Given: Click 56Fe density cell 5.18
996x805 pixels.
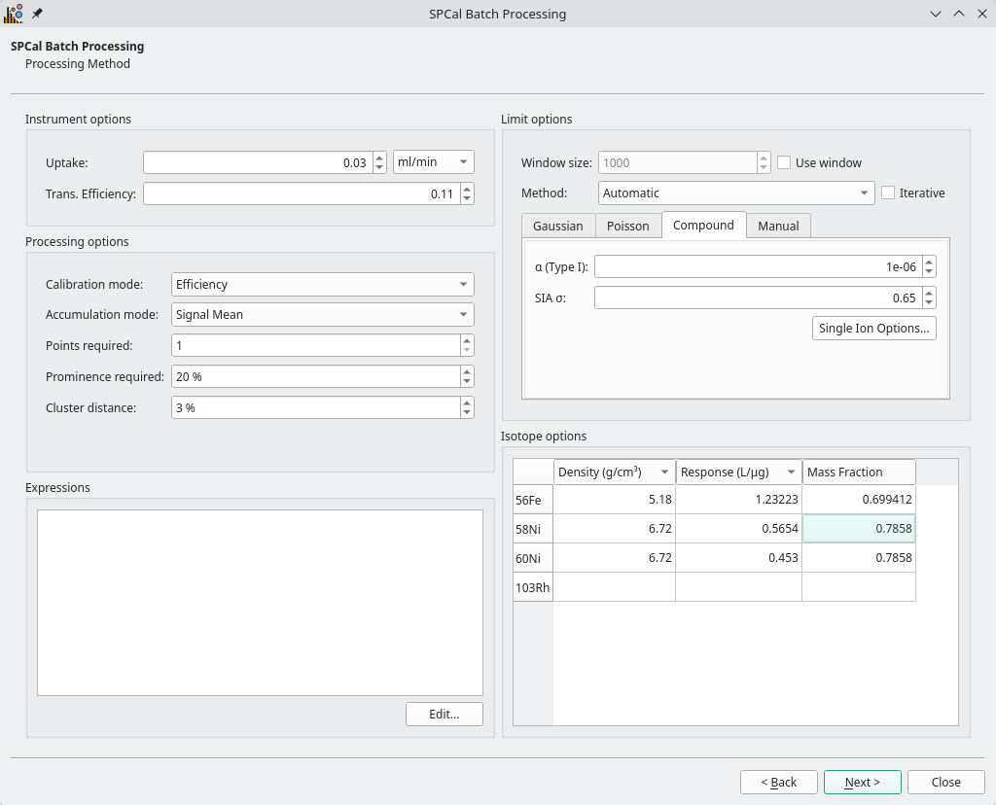Looking at the screenshot, I should point(615,500).
